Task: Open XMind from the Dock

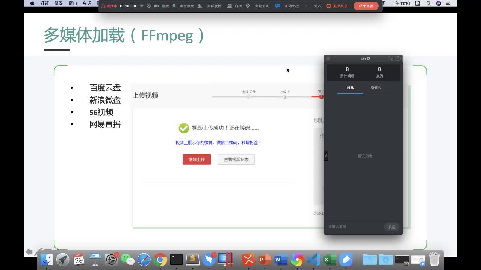Action: tap(248, 259)
